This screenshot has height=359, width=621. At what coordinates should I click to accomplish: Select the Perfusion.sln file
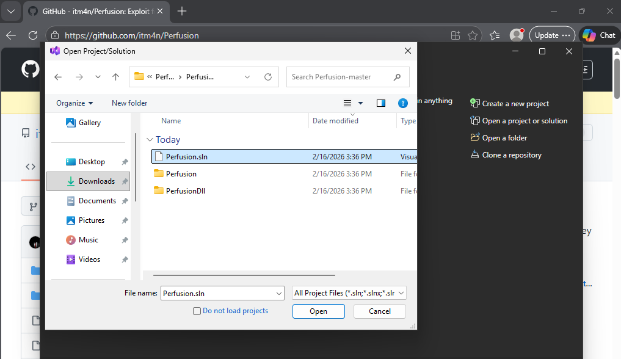pyautogui.click(x=187, y=157)
